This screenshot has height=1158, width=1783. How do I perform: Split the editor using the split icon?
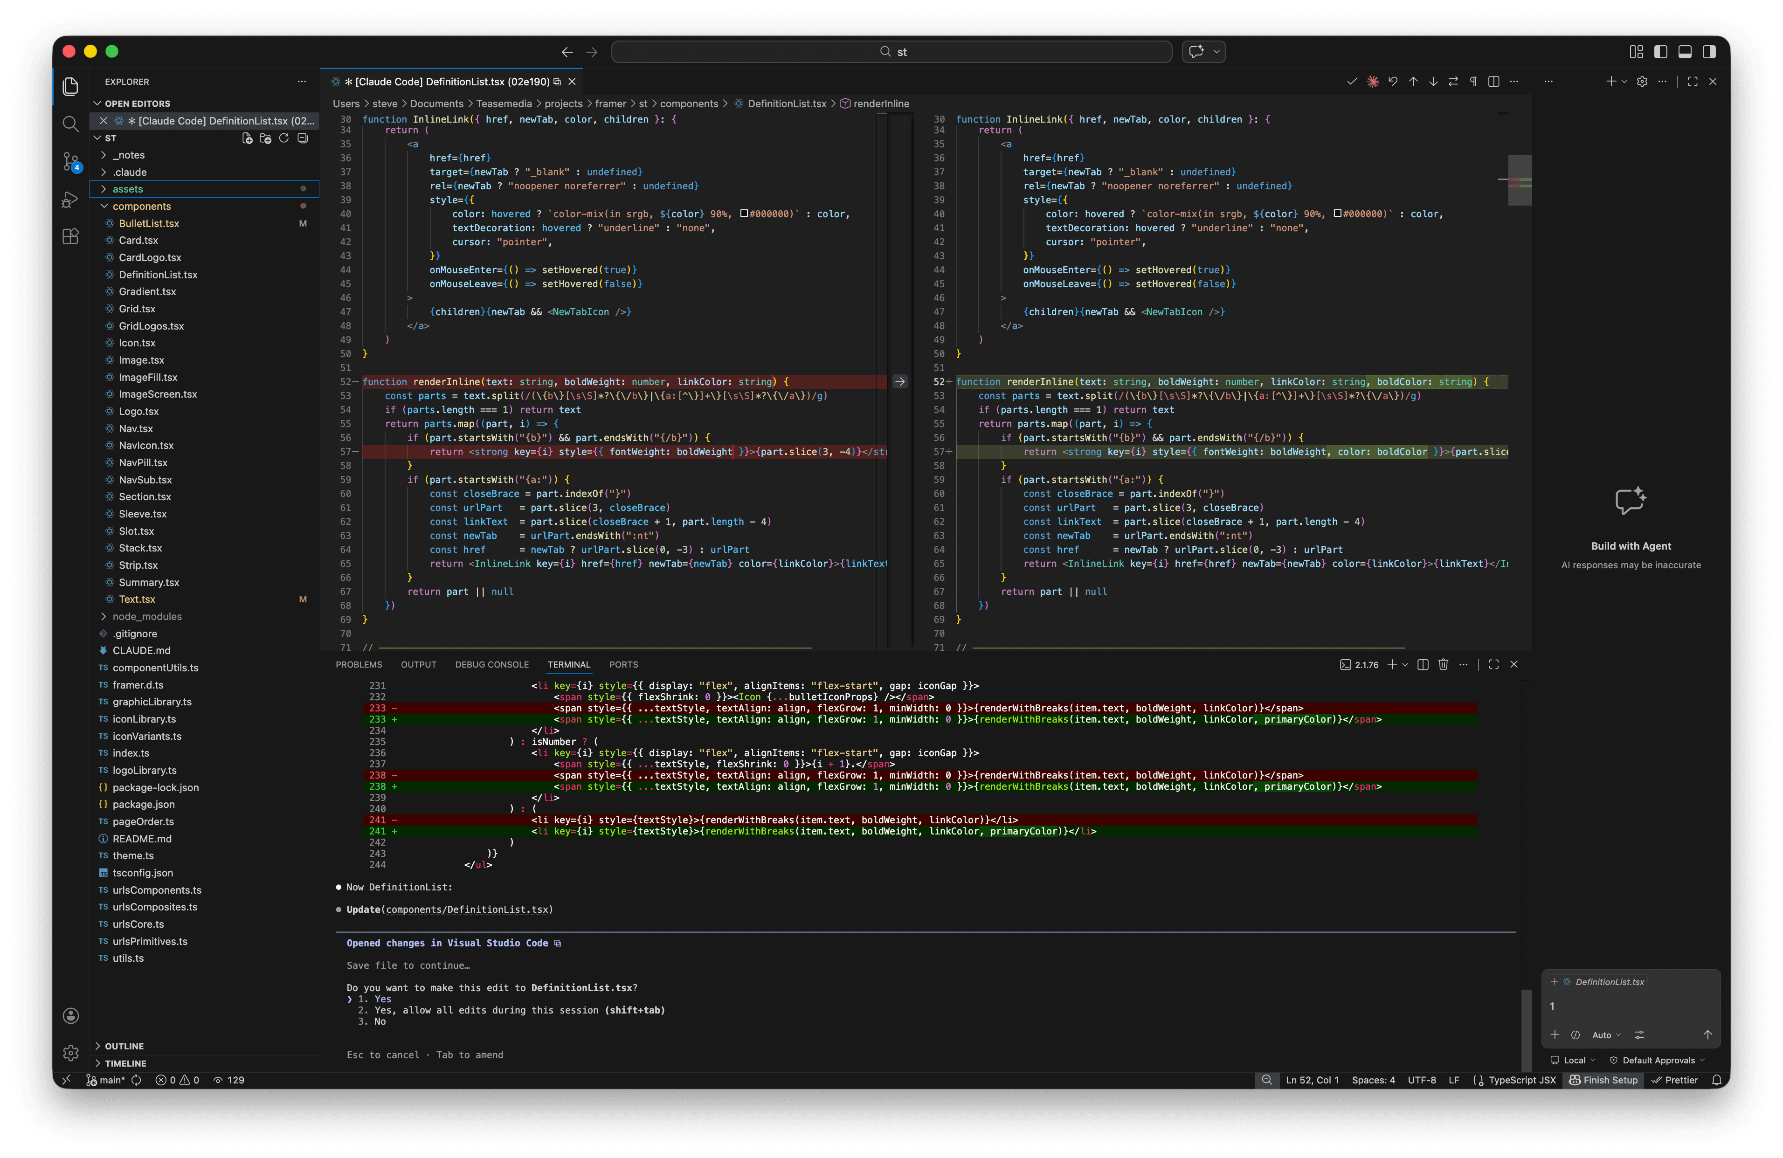pyautogui.click(x=1494, y=82)
